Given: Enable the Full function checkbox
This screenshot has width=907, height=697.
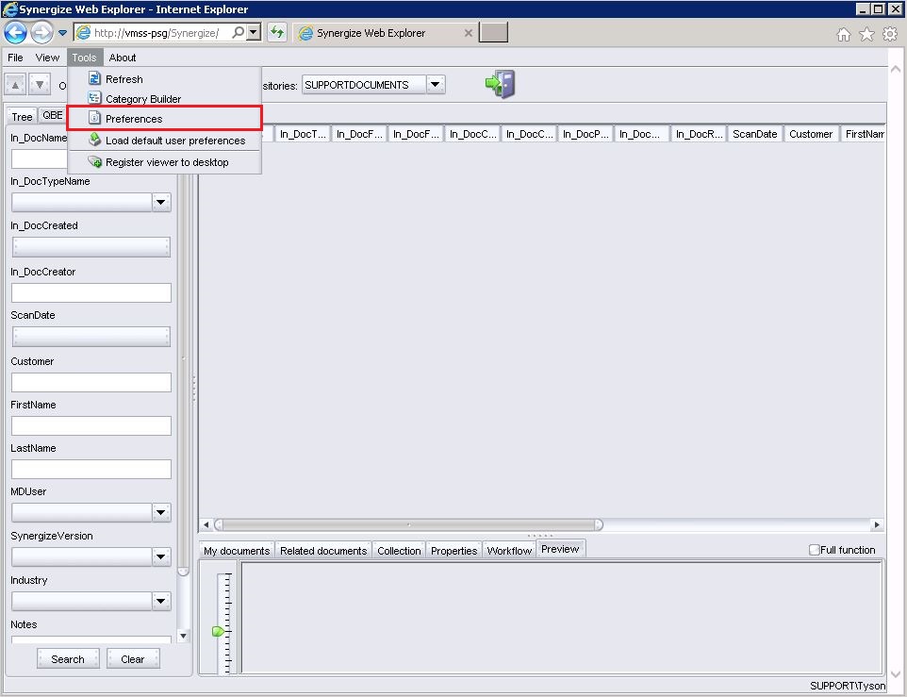Looking at the screenshot, I should (814, 550).
